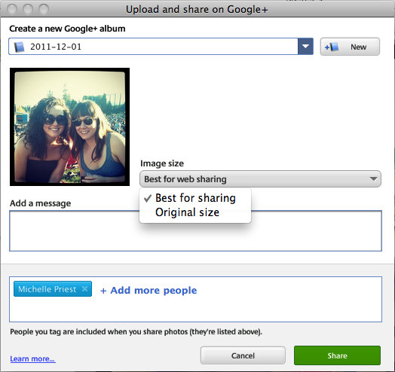Image resolution: width=395 pixels, height=372 pixels.
Task: Select Best for sharing menu option
Action: (x=195, y=198)
